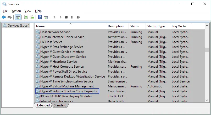Viewport: 211px width, 115px height.
Task: Click Manual startup type of Host Network Service
Action: click(x=153, y=32)
